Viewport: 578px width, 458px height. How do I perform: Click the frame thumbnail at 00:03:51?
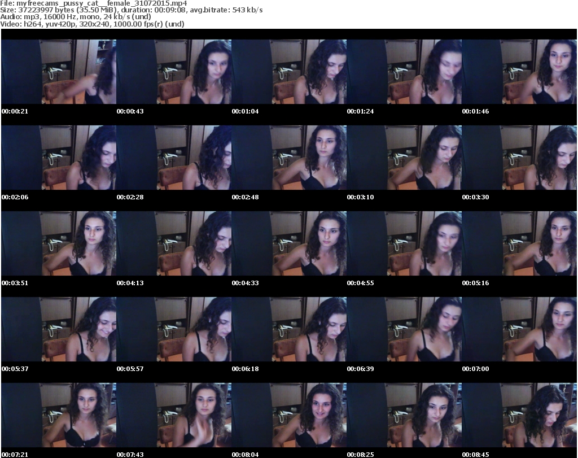click(59, 243)
